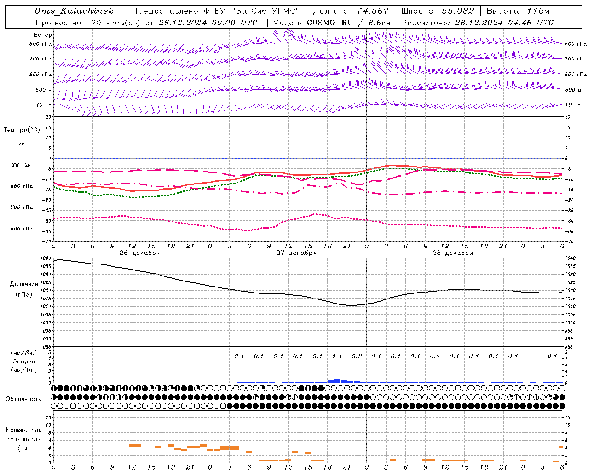Click the Td 2м dew point legend label

coord(22,165)
